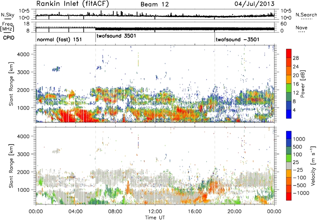The height and width of the screenshot is (220, 317).
Task: Click the 'Rankin Inlet (fitACF)' title
Action: (73, 4)
